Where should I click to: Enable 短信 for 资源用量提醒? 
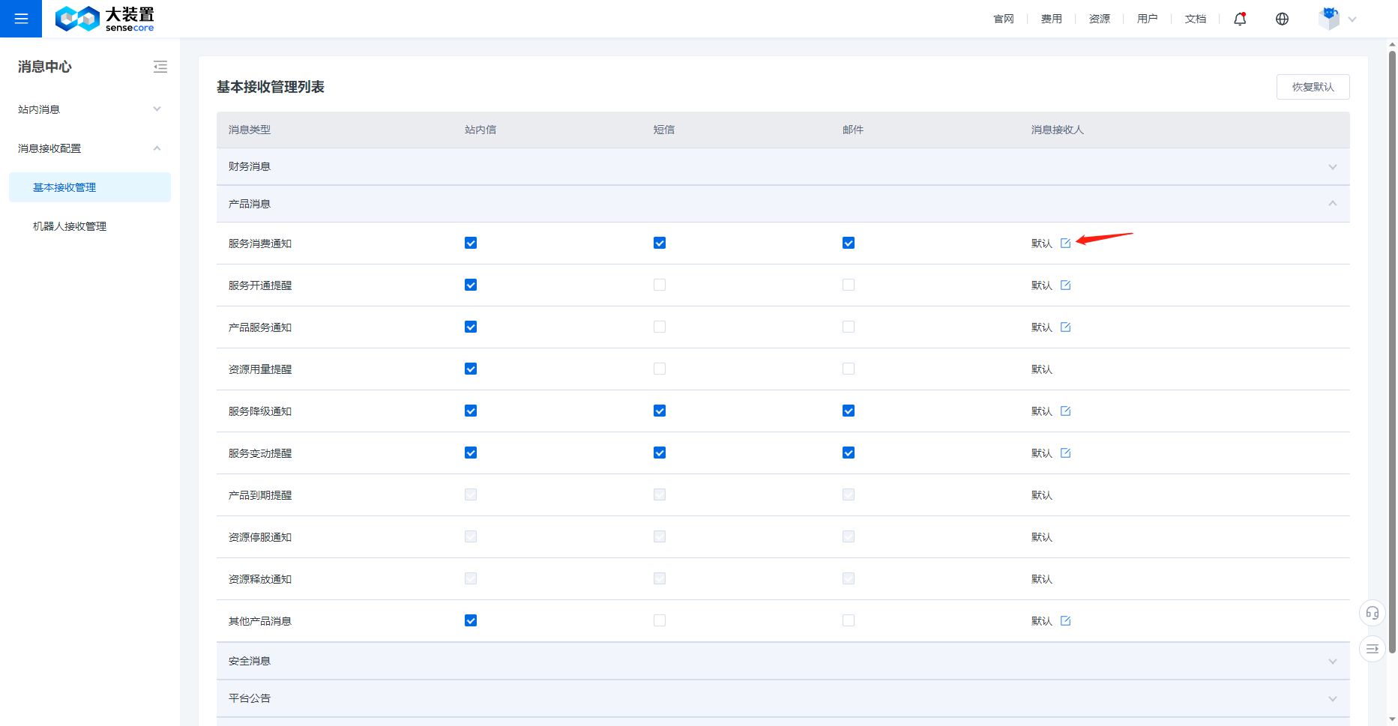(x=660, y=369)
